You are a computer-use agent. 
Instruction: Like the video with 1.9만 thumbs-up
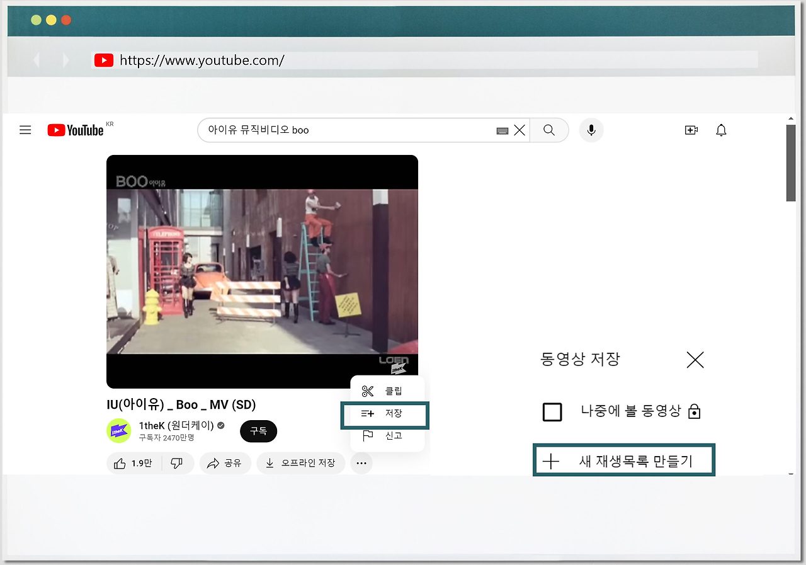click(x=133, y=463)
